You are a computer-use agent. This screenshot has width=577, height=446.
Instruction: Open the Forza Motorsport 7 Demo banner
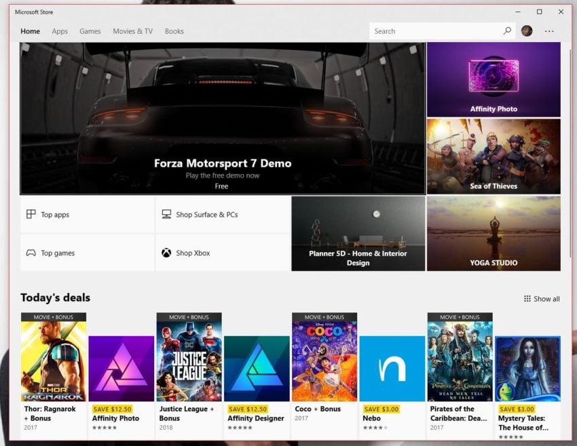point(223,119)
